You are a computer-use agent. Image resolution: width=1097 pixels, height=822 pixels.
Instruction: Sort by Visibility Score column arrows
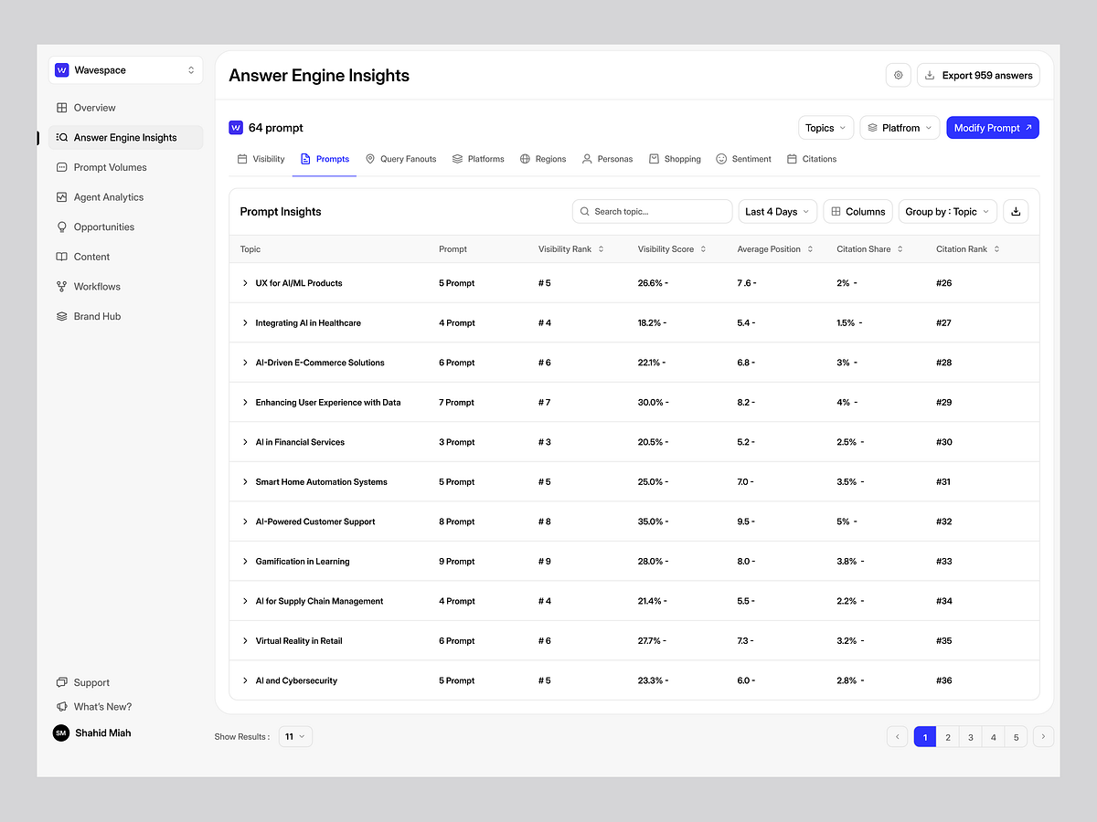[703, 249]
